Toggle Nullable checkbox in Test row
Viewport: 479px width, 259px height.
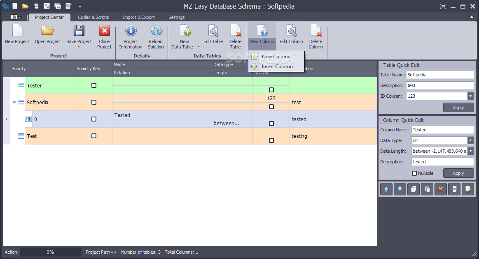coord(271,140)
